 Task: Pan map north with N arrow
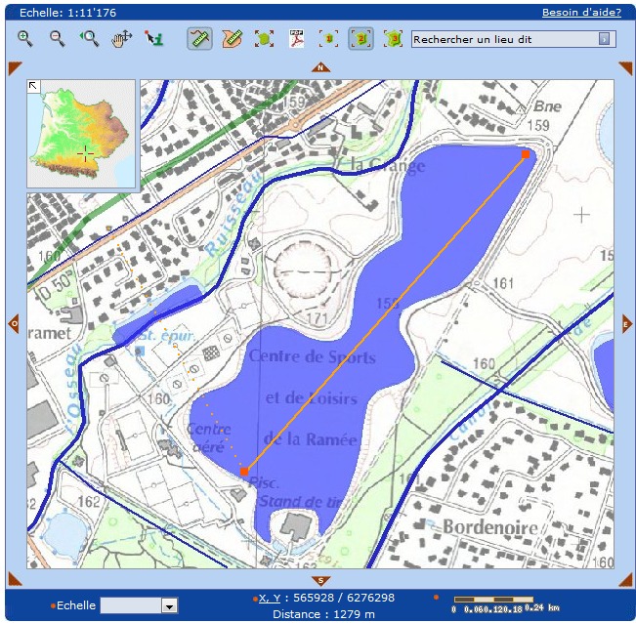[x=320, y=67]
